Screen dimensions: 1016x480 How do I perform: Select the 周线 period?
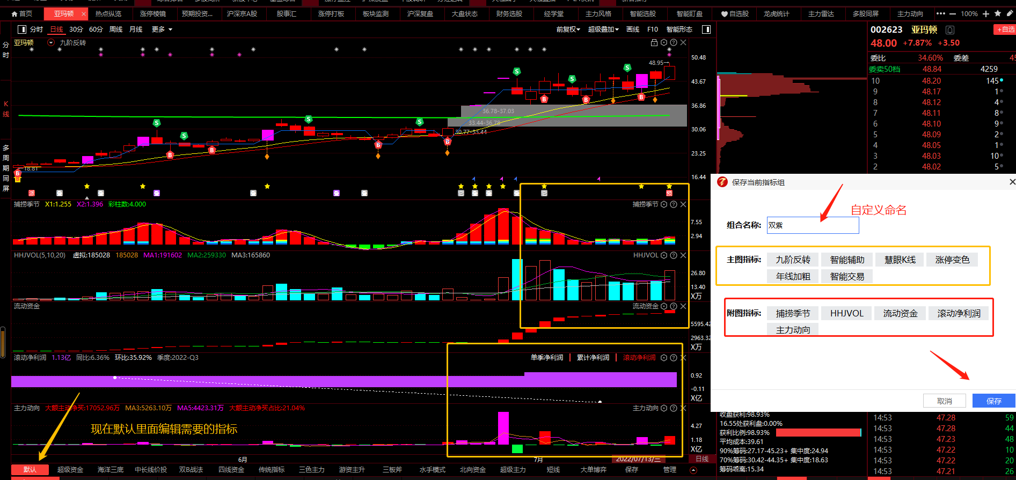(116, 29)
